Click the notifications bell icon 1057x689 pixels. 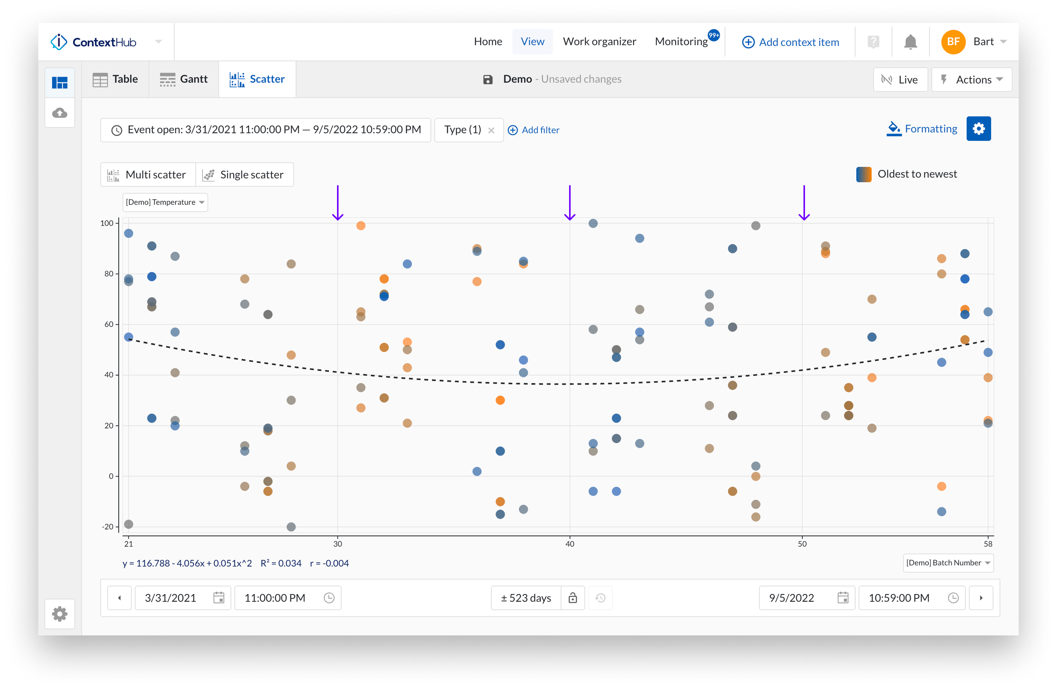point(910,42)
